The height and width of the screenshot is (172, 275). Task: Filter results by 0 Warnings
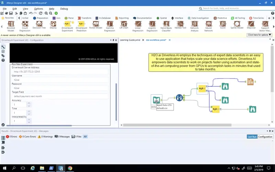click(45, 136)
